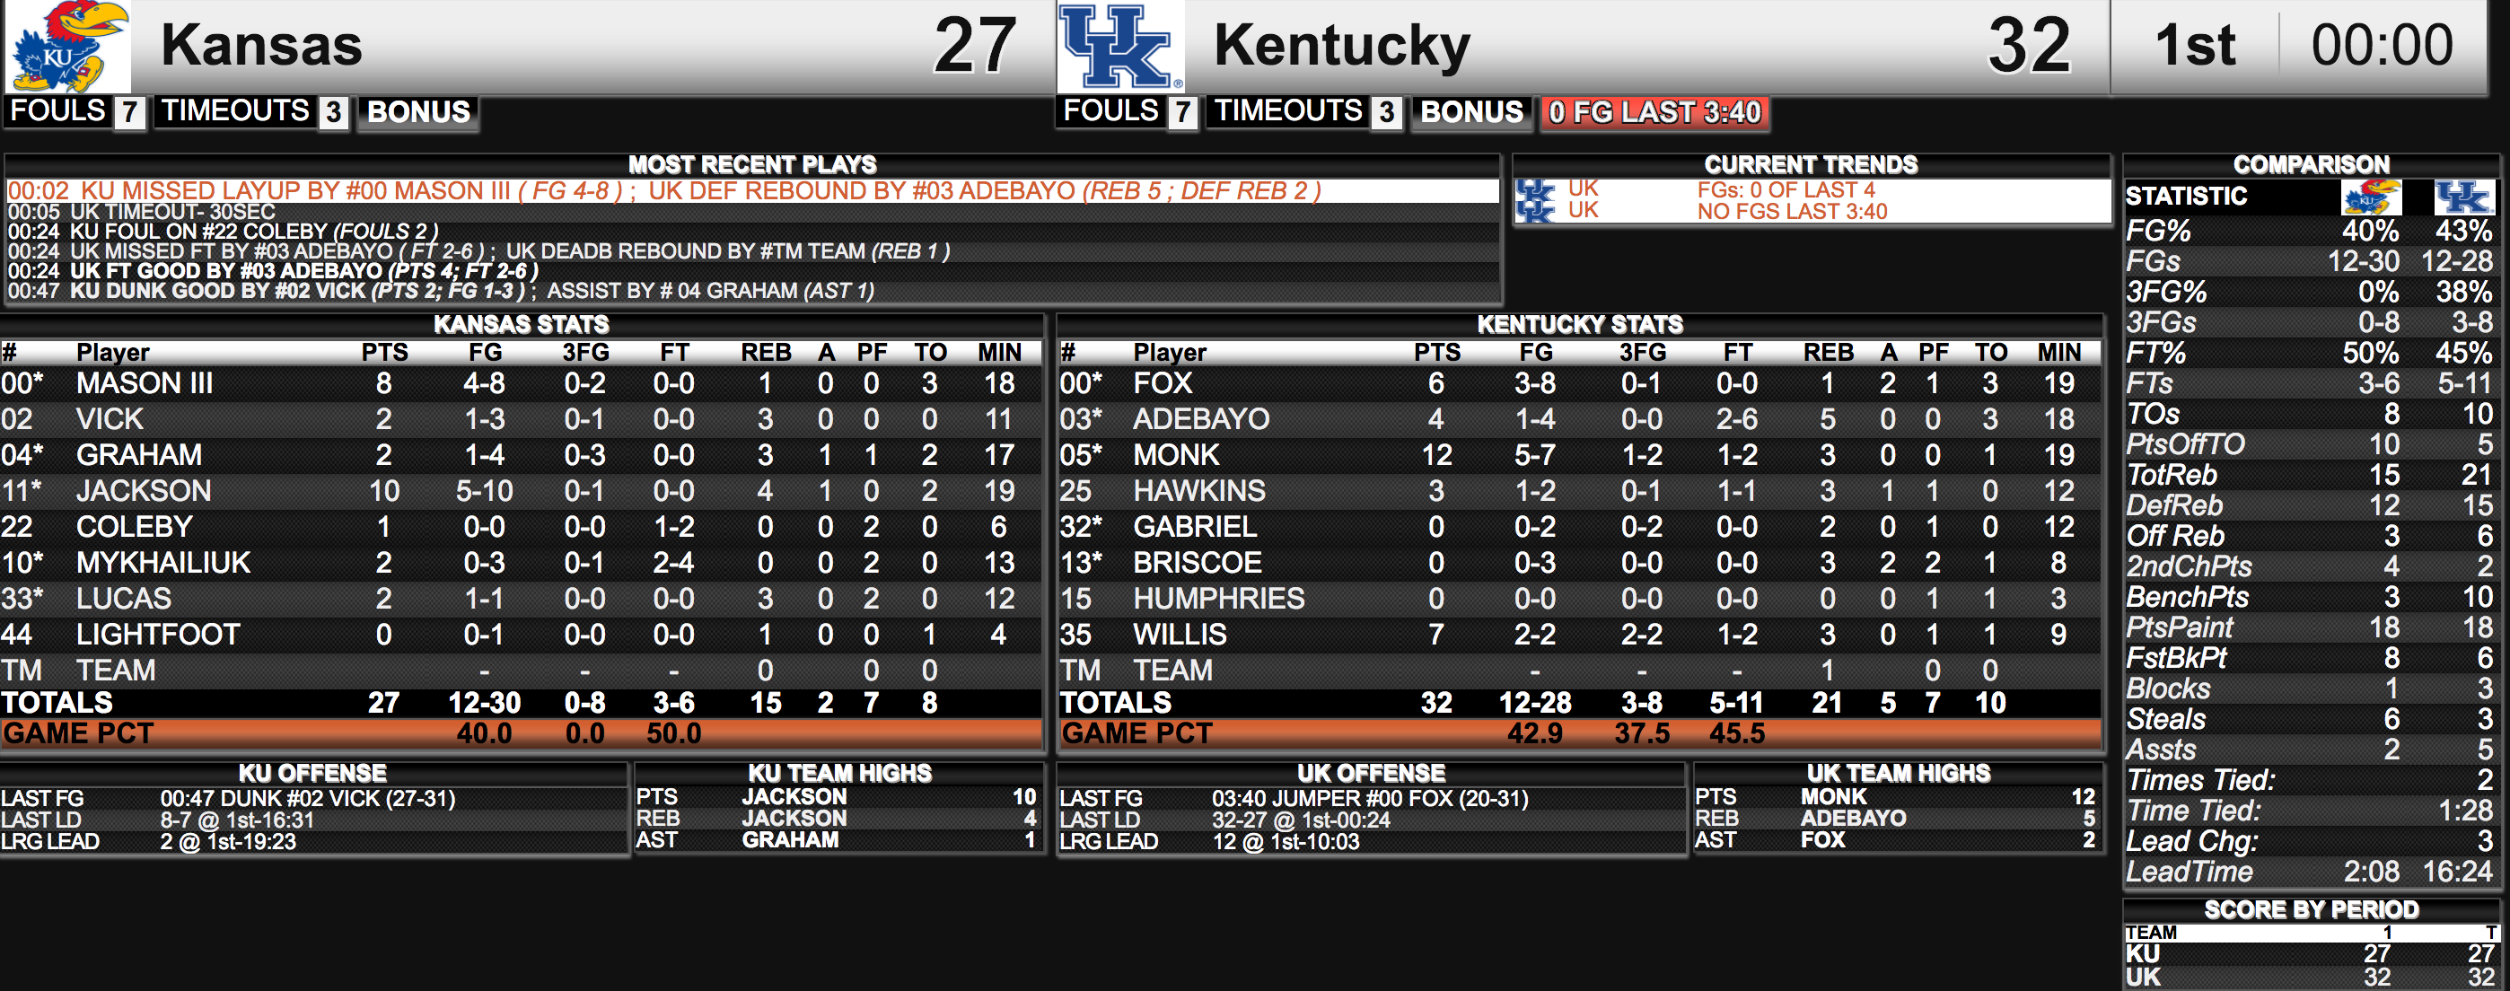Select the Kansas TIMEOUTS 3 box
Image resolution: width=2510 pixels, height=991 pixels.
251,112
